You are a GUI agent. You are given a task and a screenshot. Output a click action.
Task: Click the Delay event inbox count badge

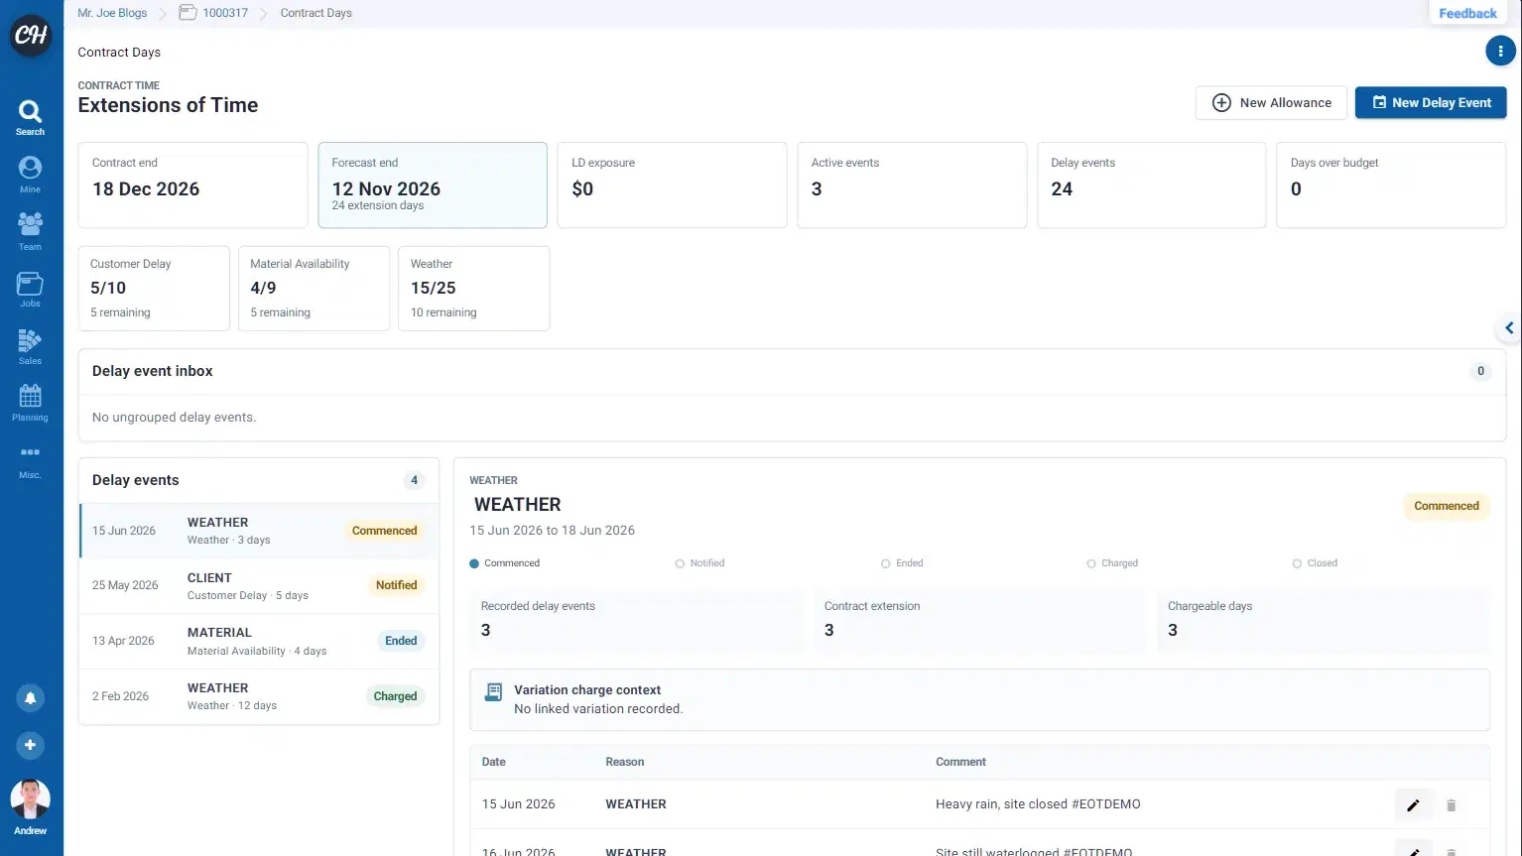point(1480,371)
